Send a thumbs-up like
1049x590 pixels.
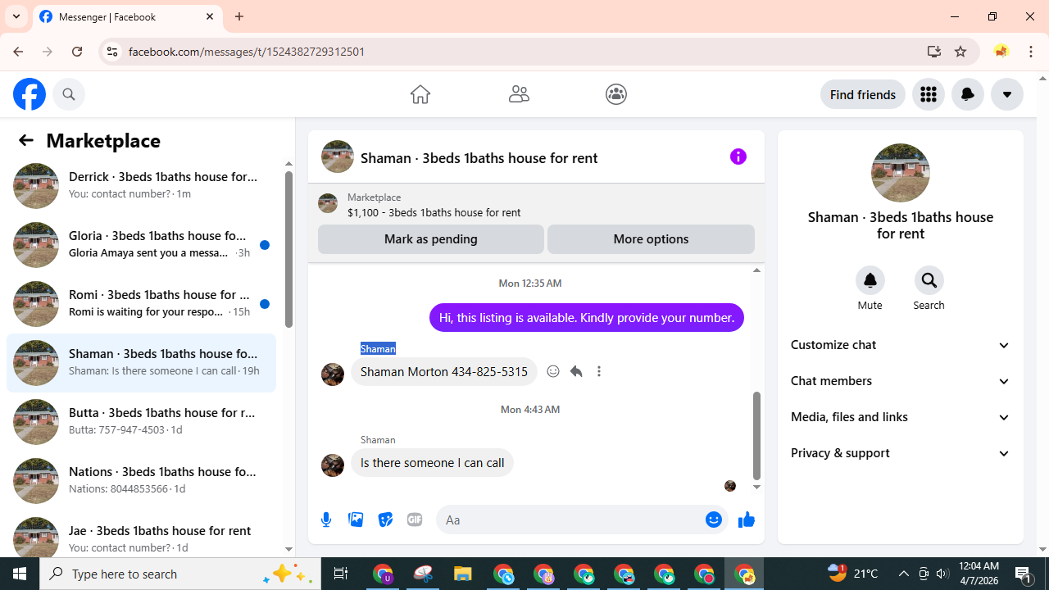click(746, 520)
